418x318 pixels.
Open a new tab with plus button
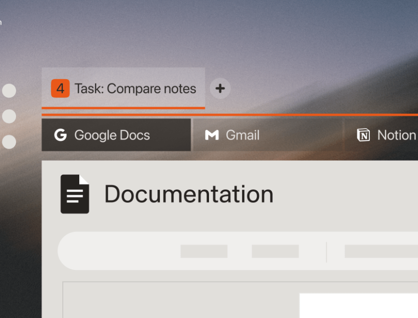pyautogui.click(x=220, y=88)
